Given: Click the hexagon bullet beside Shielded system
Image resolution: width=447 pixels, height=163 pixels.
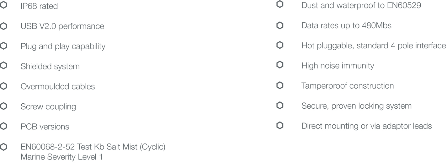Looking at the screenshot, I should pos(4,66).
